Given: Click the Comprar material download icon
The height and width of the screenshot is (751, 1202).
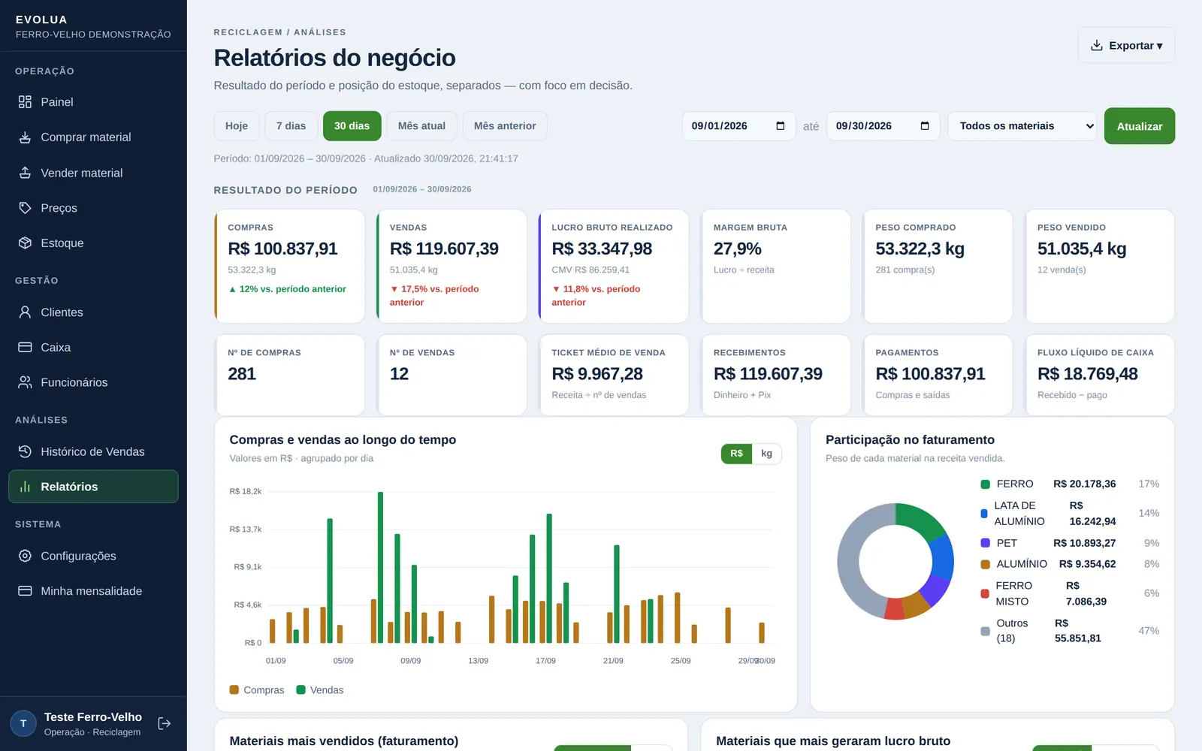Looking at the screenshot, I should 25,137.
